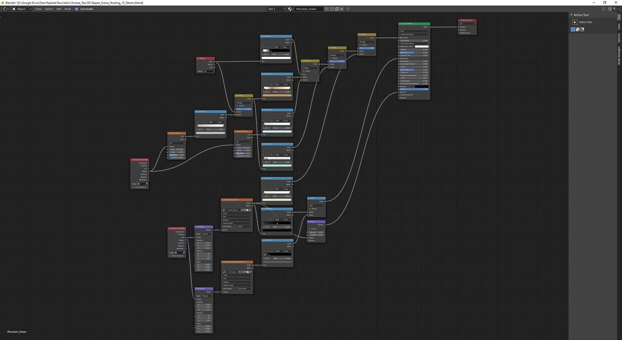Open the editor type selector icon
Image resolution: width=622 pixels, height=340 pixels.
(6, 9)
